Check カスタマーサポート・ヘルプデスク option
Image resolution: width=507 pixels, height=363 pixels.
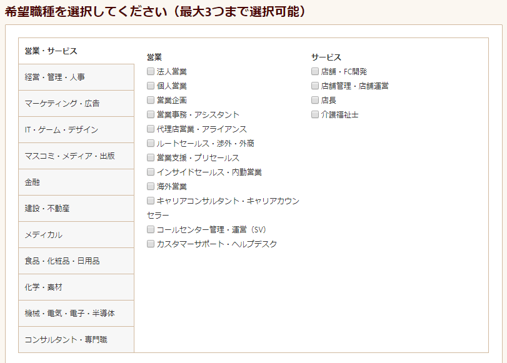pyautogui.click(x=151, y=244)
